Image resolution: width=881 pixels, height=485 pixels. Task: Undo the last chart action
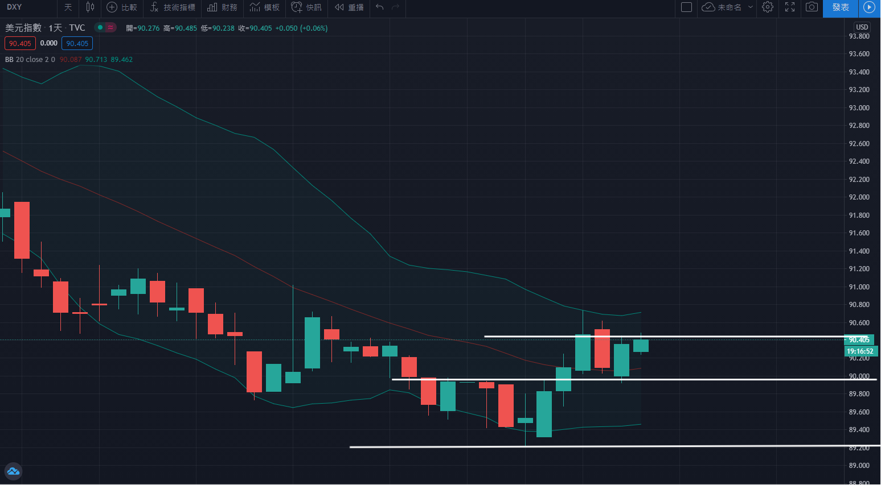pos(380,7)
